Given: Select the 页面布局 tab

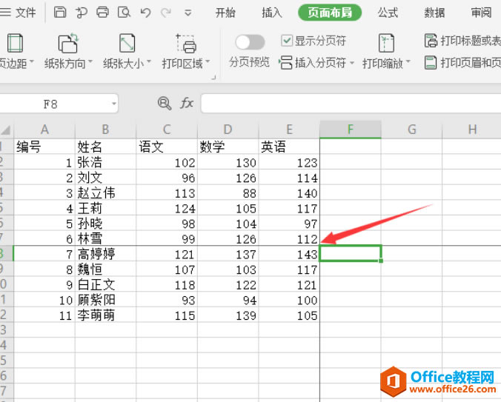Looking at the screenshot, I should 330,13.
